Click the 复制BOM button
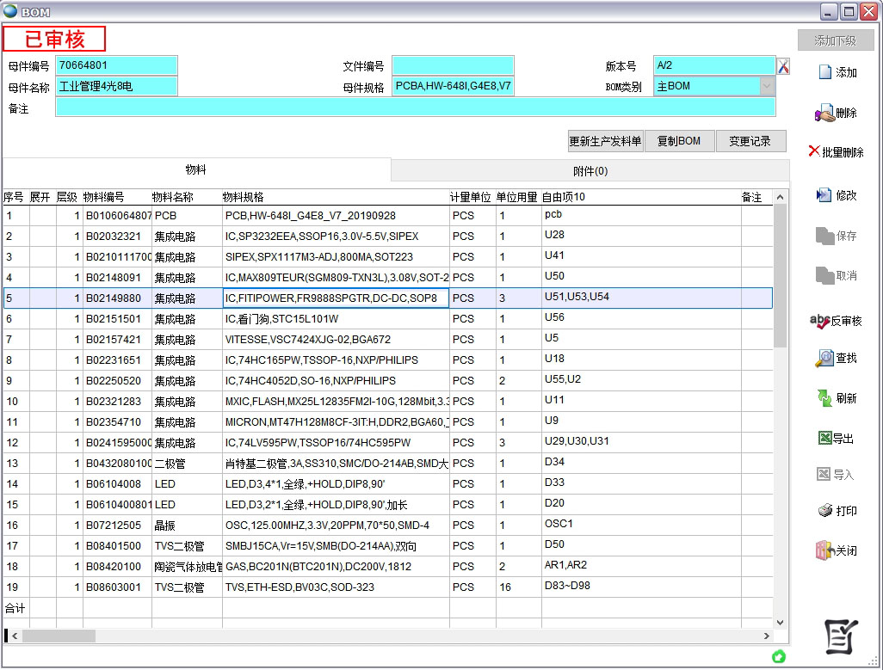The image size is (883, 670). (678, 141)
